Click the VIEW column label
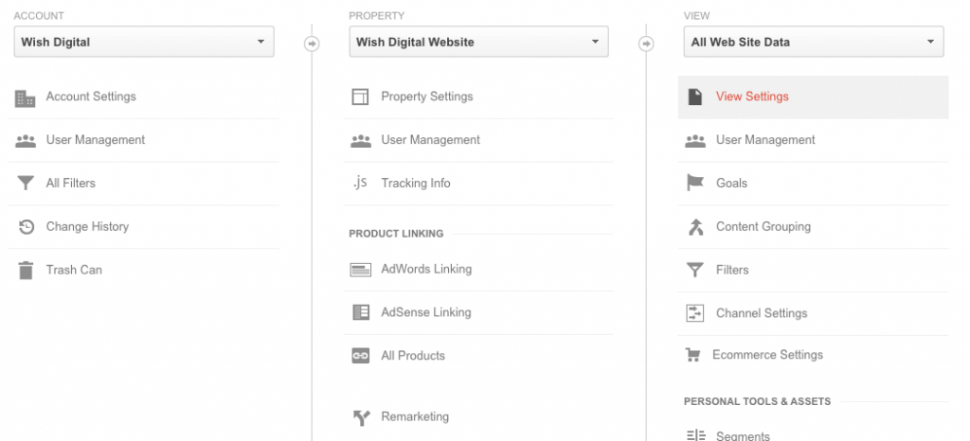 click(x=696, y=15)
